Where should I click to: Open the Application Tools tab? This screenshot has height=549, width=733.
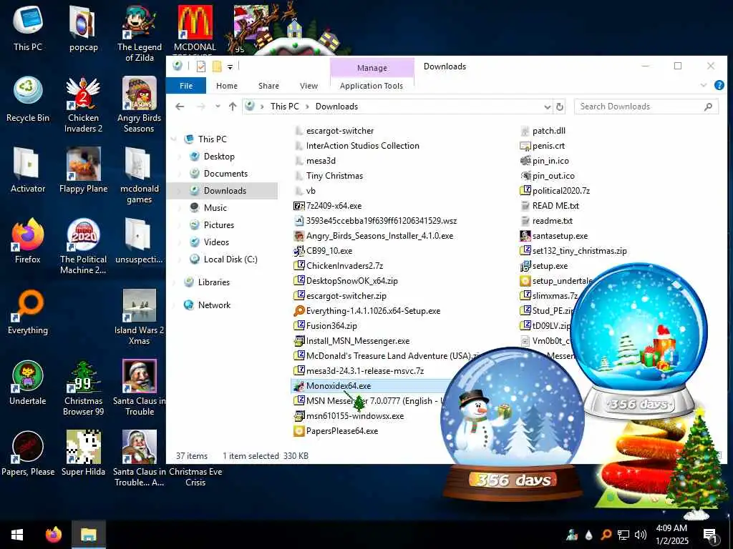(372, 86)
